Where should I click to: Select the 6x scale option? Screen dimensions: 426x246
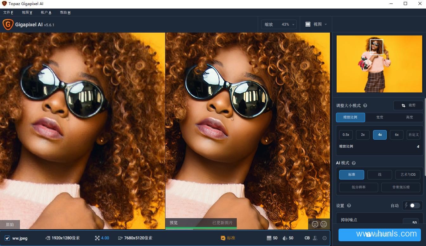(397, 135)
